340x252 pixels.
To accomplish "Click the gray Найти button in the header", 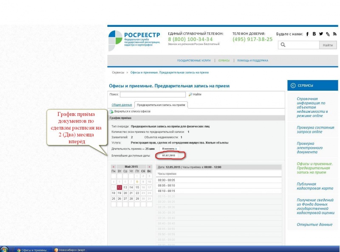I will pos(328,45).
